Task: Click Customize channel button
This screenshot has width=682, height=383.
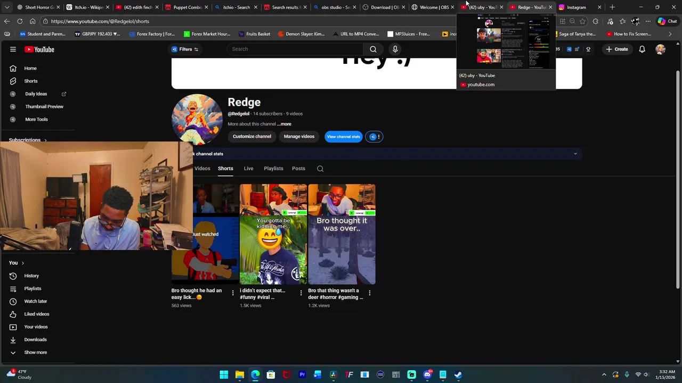Action: coord(251,137)
